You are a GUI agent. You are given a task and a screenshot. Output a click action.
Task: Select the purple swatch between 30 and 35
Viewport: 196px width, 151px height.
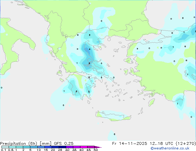70,147
